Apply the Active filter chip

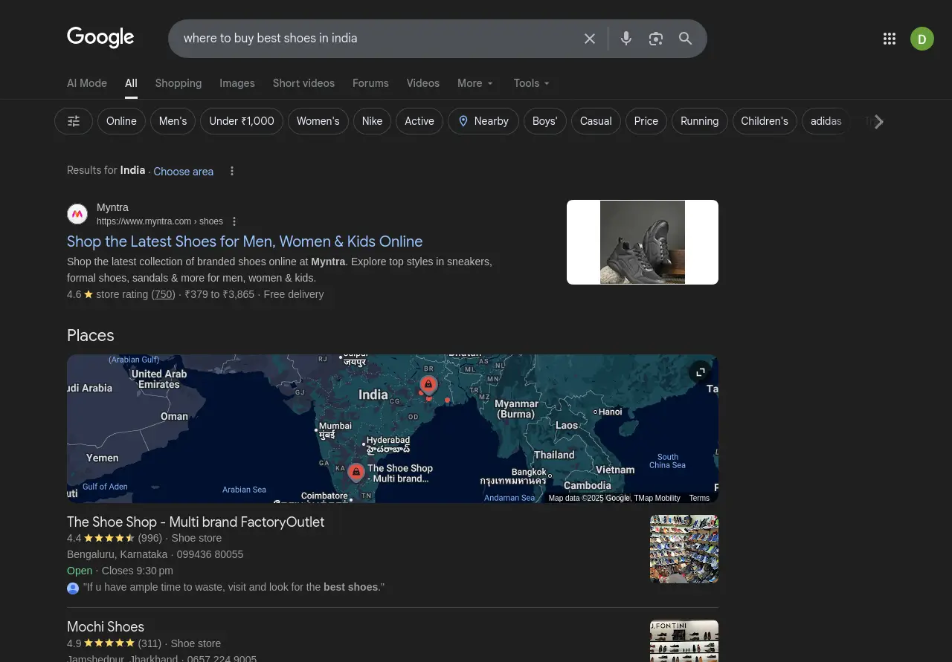[419, 121]
